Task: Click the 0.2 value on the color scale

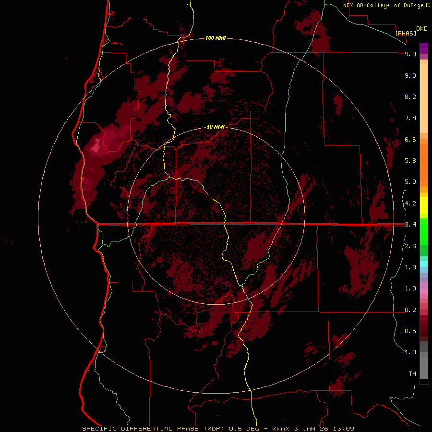Action: pyautogui.click(x=410, y=310)
